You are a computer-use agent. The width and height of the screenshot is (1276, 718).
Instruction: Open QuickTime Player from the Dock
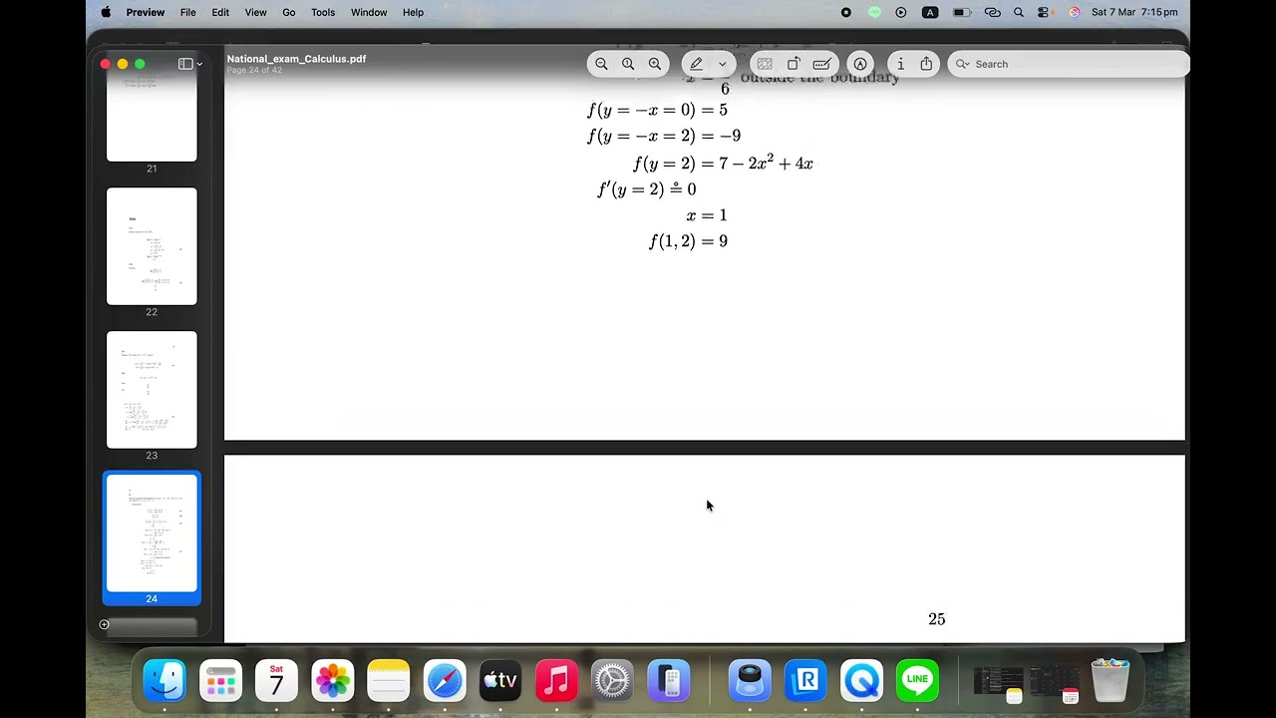pyautogui.click(x=861, y=681)
